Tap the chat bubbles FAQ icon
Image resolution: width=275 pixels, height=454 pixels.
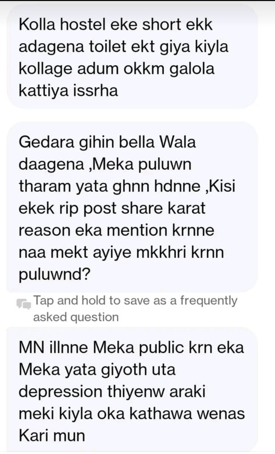(24, 304)
